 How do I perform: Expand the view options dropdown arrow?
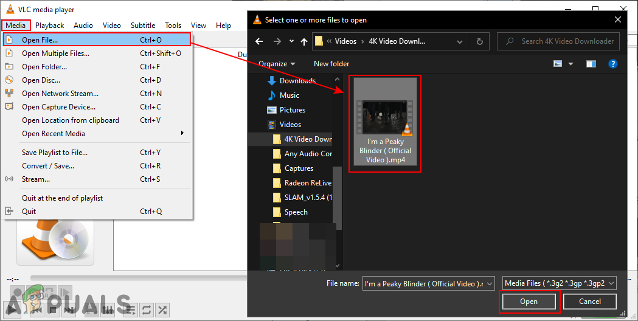(570, 64)
